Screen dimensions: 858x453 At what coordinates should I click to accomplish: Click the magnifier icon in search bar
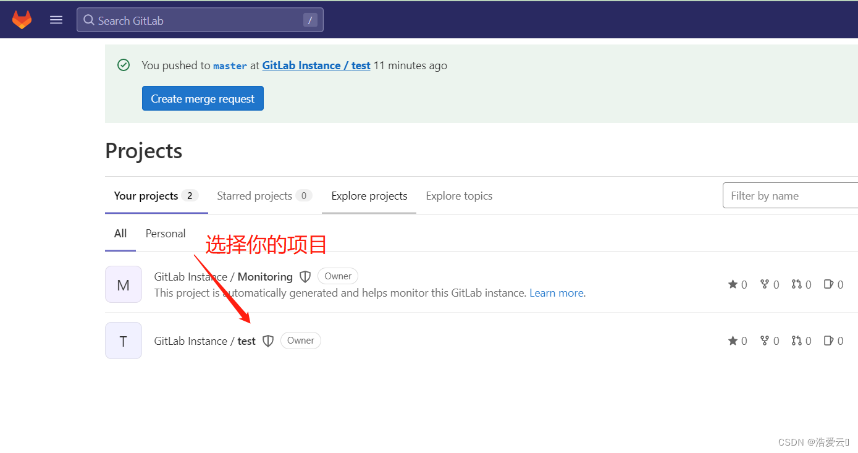[89, 20]
